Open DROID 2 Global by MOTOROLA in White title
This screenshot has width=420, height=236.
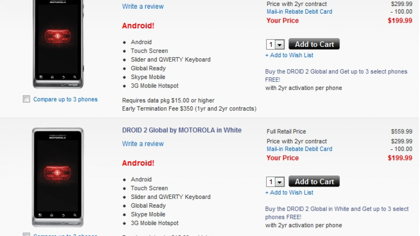[182, 130]
